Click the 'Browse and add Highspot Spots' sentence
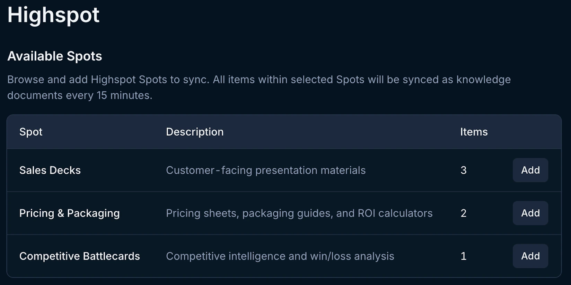The width and height of the screenshot is (571, 285). click(108, 80)
